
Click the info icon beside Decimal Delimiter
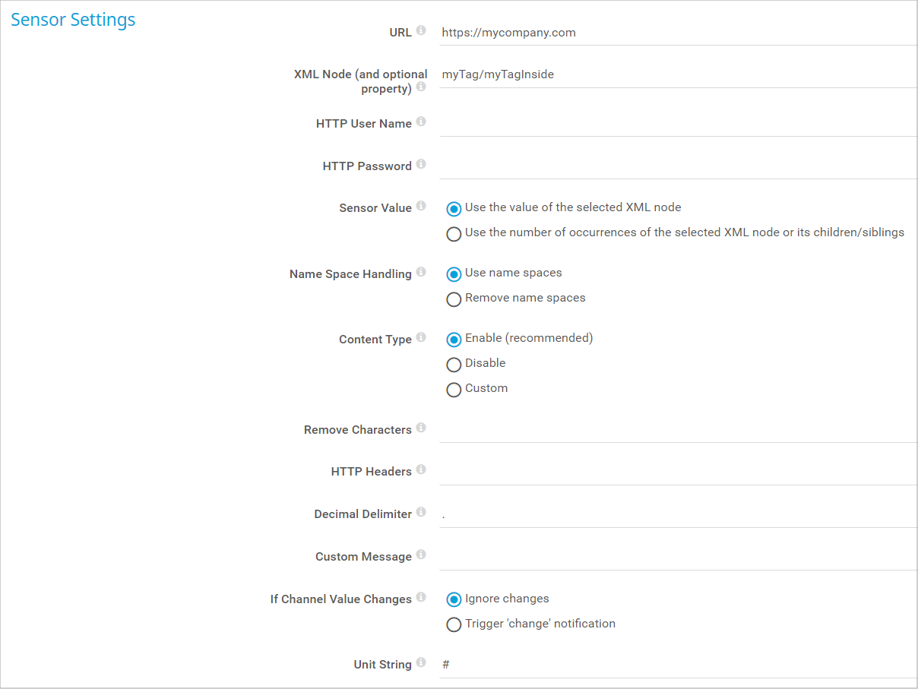(x=421, y=513)
